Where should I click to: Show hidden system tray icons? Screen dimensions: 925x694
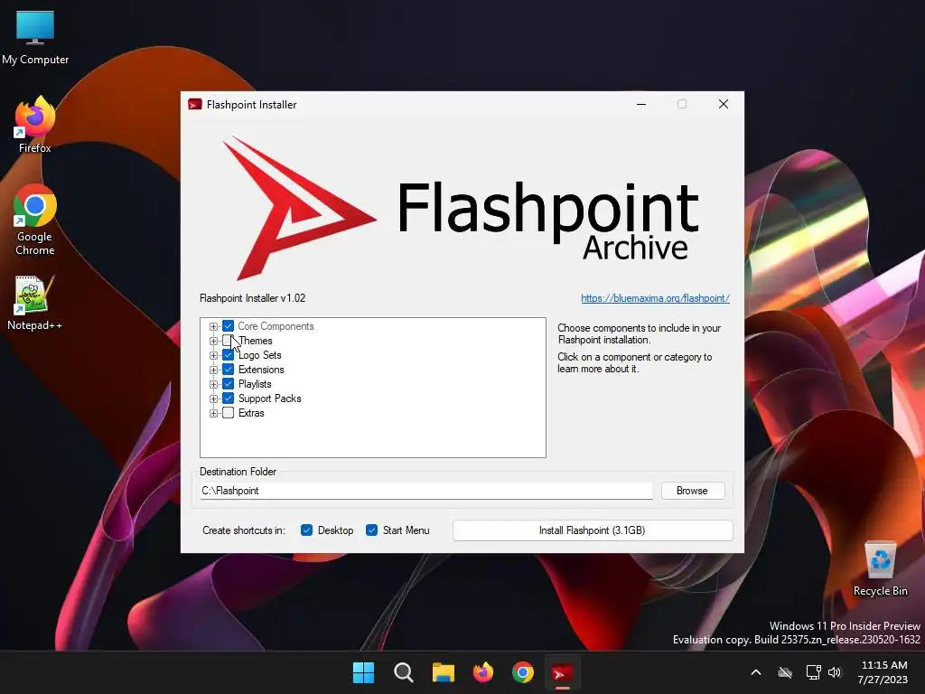coord(756,672)
